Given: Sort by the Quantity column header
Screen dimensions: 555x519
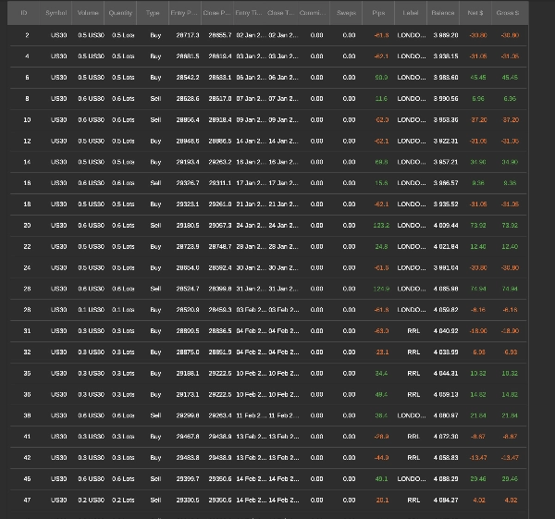Looking at the screenshot, I should point(120,13).
